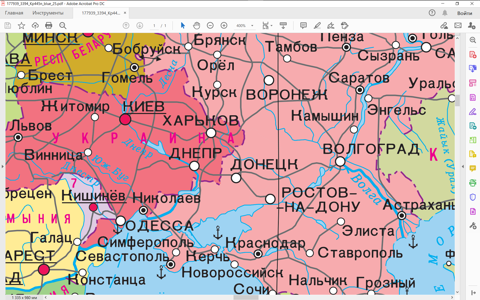
Task: Select the Highlight text pen tool
Action: coord(317,25)
